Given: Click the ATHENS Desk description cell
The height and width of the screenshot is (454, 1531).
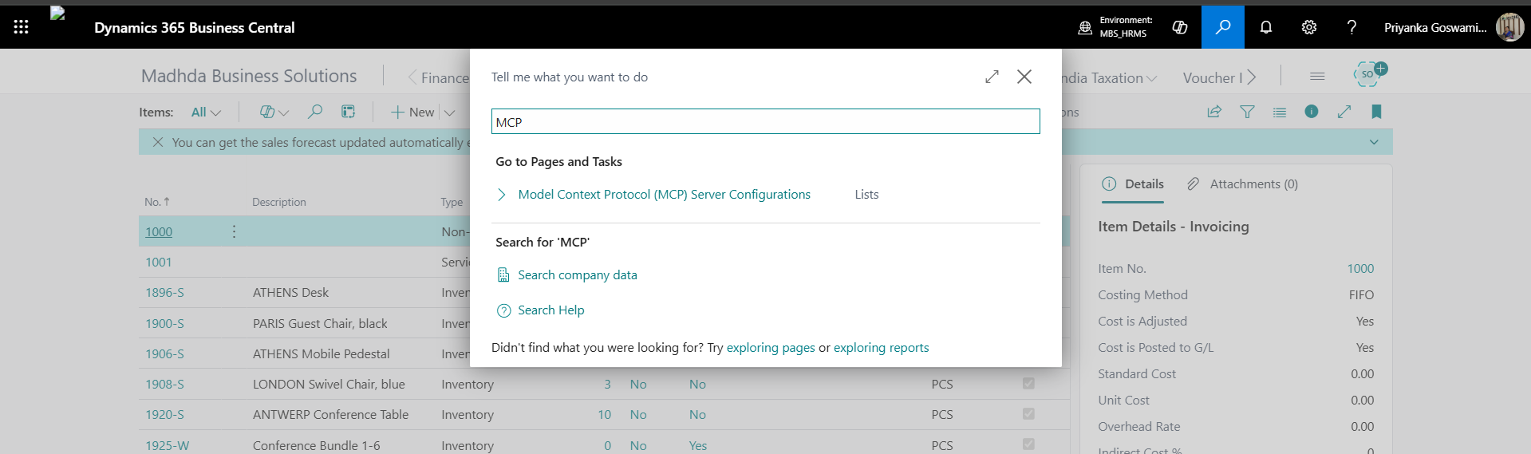Looking at the screenshot, I should pyautogui.click(x=290, y=293).
